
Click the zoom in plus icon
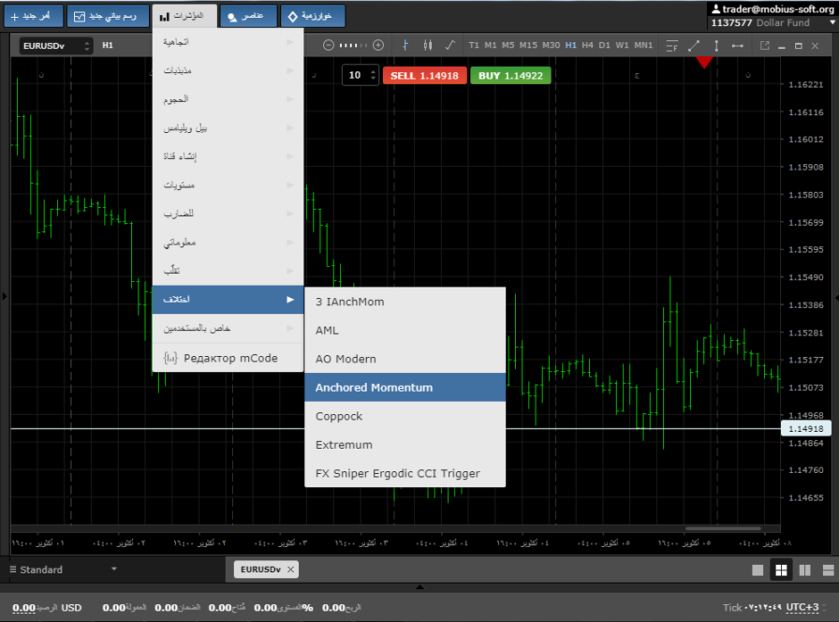pos(378,46)
